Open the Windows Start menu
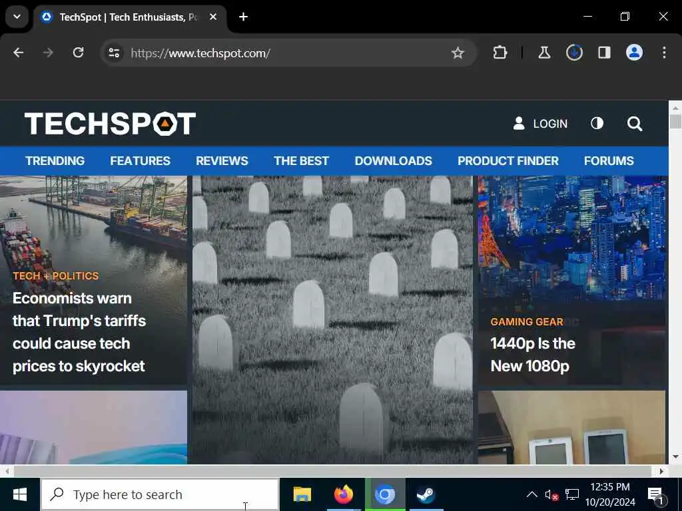682x511 pixels. [x=20, y=494]
